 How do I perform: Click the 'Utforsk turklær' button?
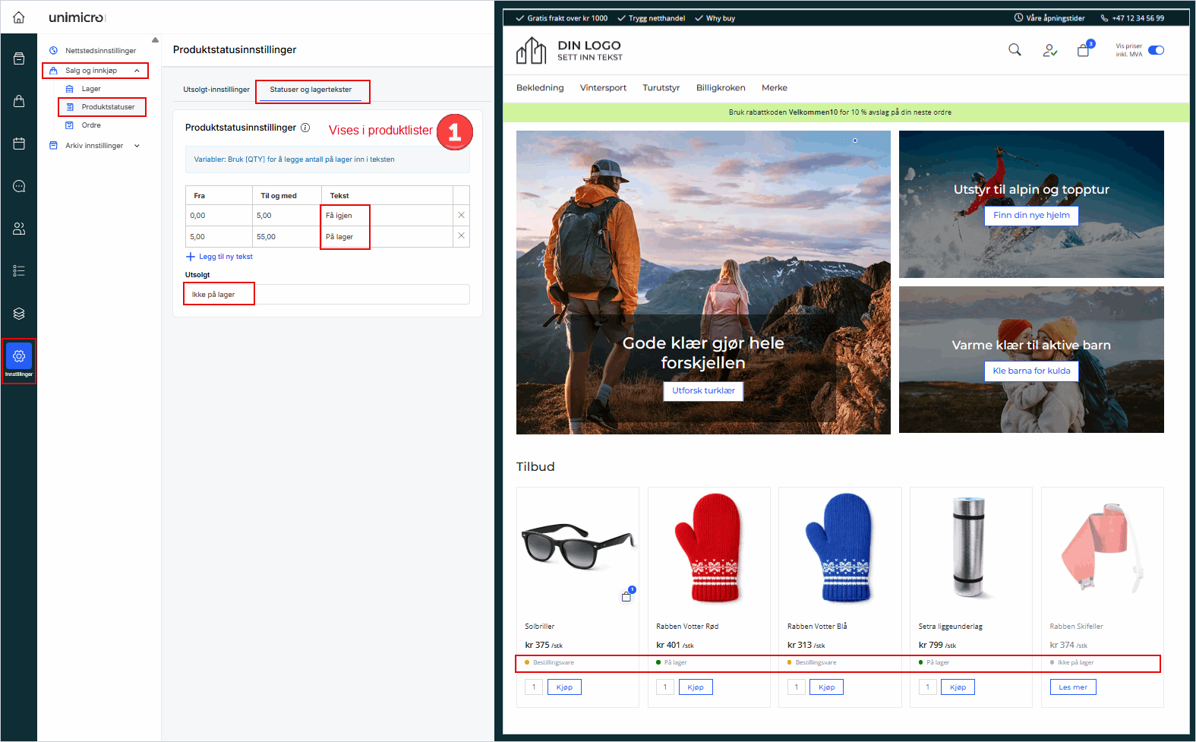point(703,390)
